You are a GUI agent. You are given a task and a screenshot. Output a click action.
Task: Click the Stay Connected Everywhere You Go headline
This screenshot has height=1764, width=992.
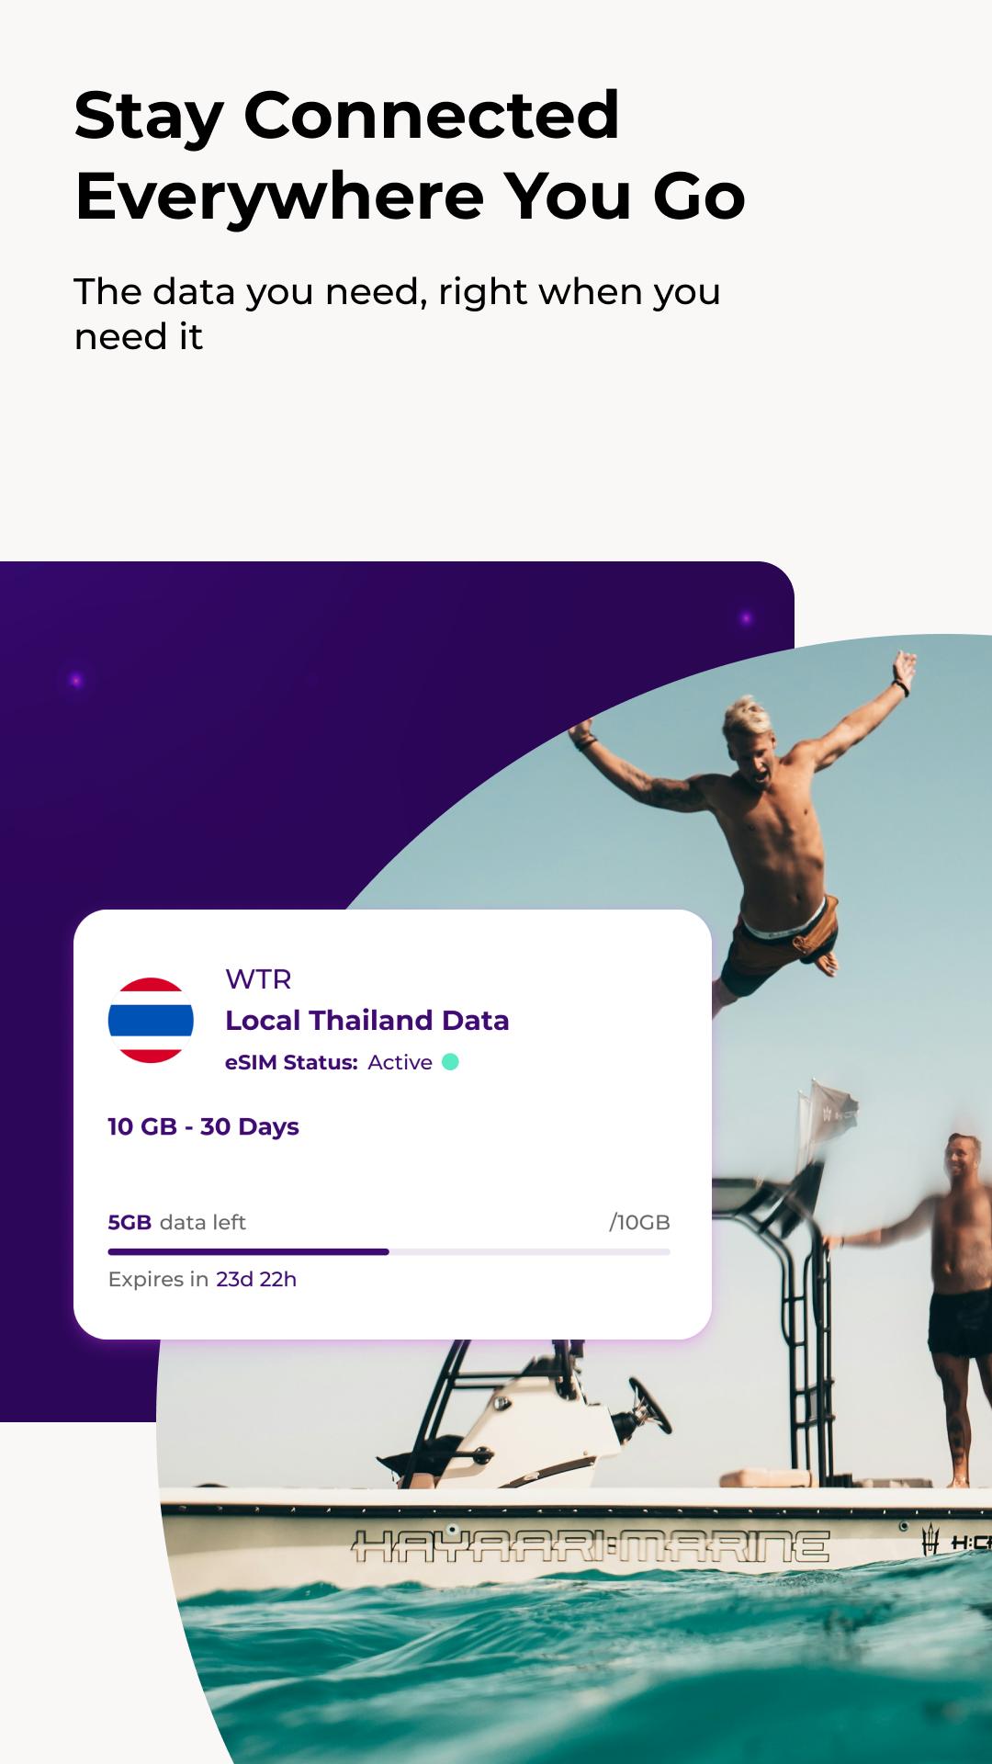click(410, 155)
